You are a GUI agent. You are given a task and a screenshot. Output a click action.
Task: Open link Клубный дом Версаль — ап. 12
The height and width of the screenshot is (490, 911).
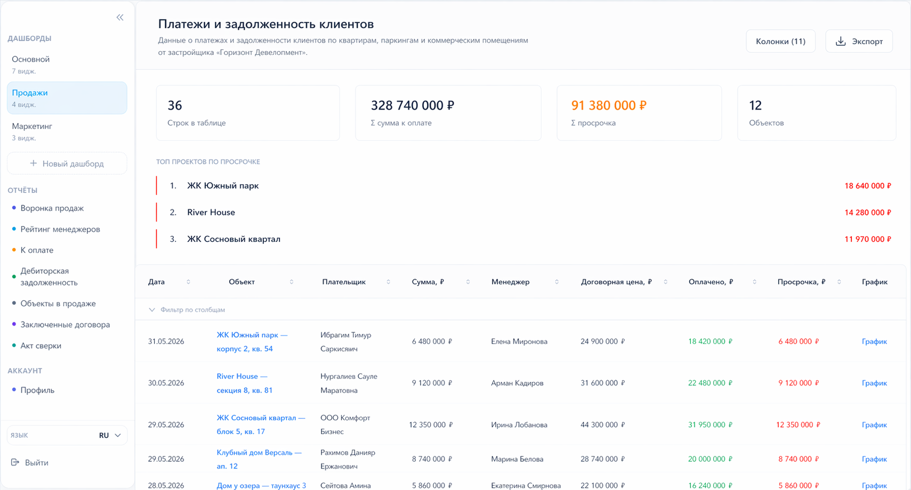click(x=259, y=459)
